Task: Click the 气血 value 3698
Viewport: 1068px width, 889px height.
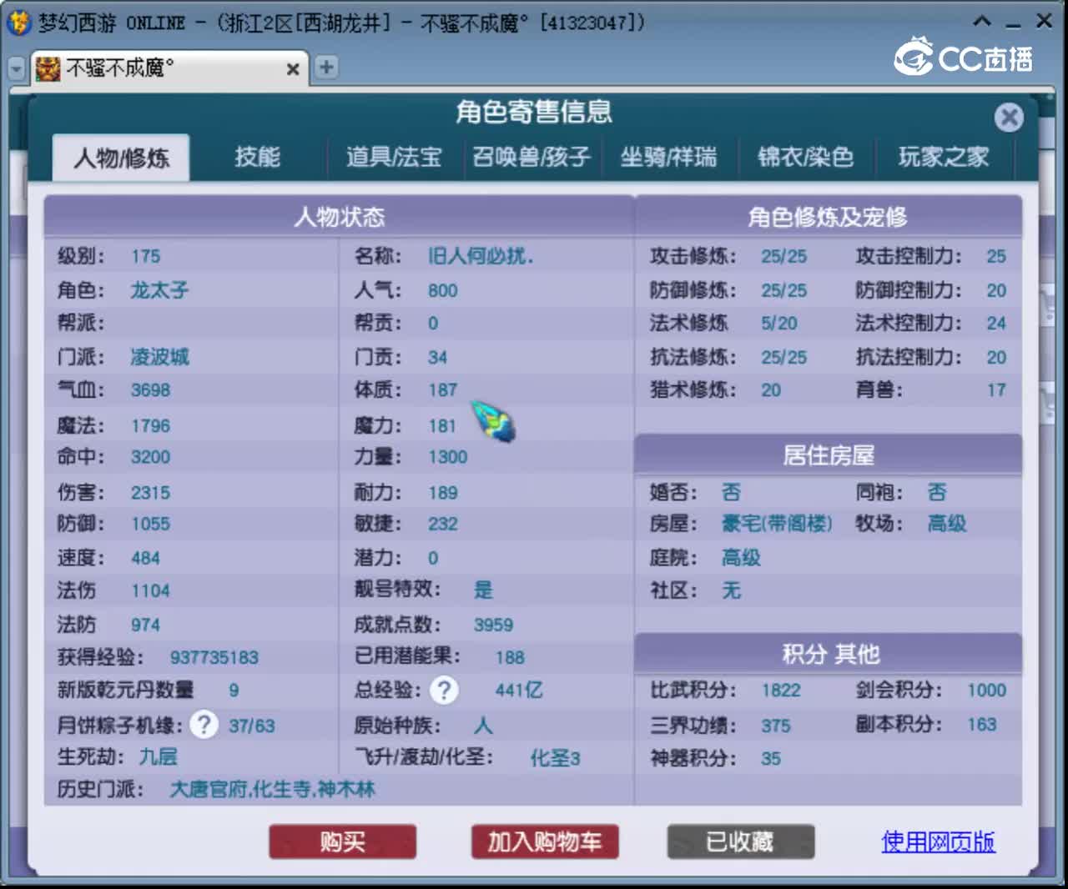Action: 150,390
